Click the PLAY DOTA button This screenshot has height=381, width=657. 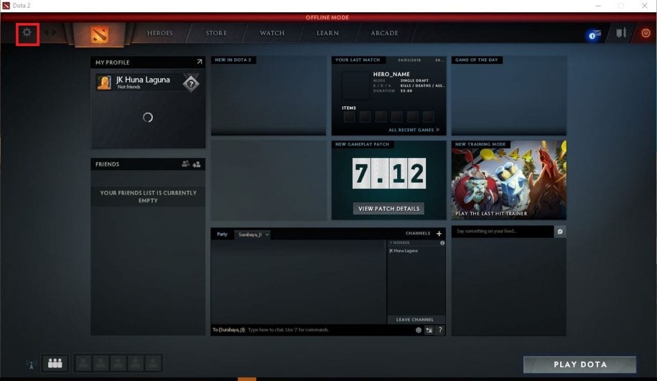click(580, 364)
